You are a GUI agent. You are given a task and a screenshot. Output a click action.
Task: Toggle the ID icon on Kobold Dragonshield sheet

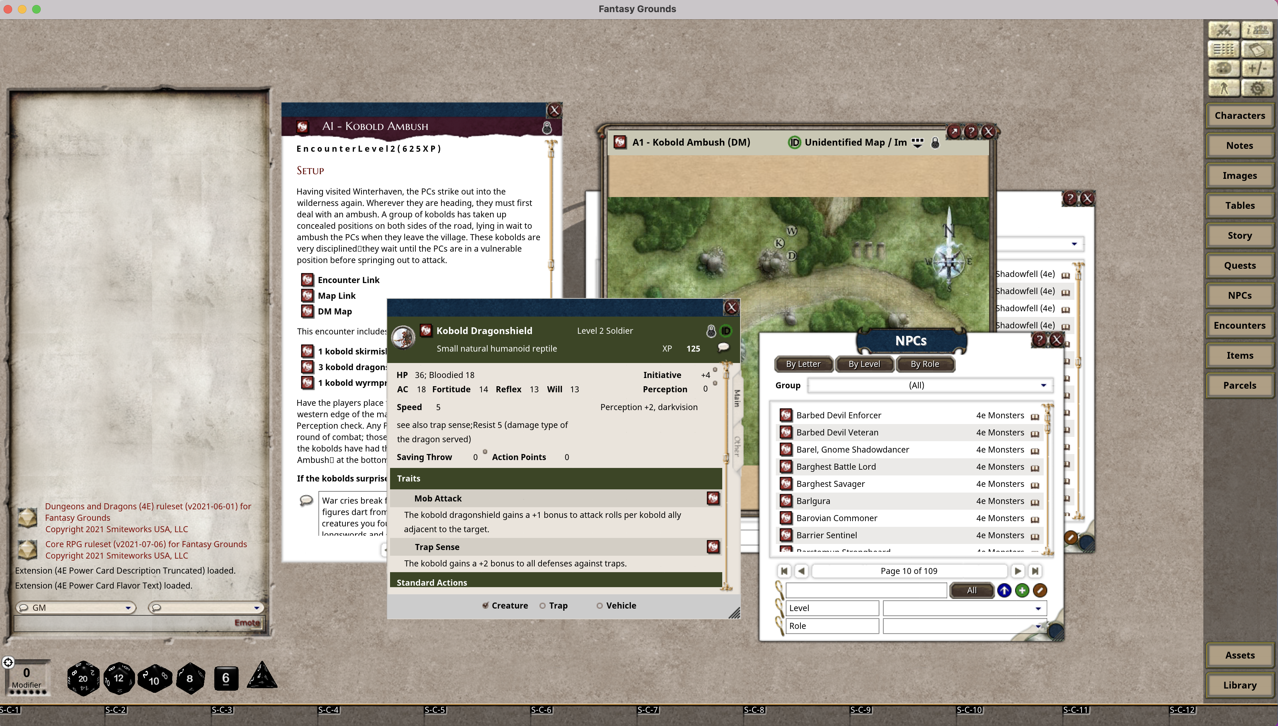tap(726, 331)
